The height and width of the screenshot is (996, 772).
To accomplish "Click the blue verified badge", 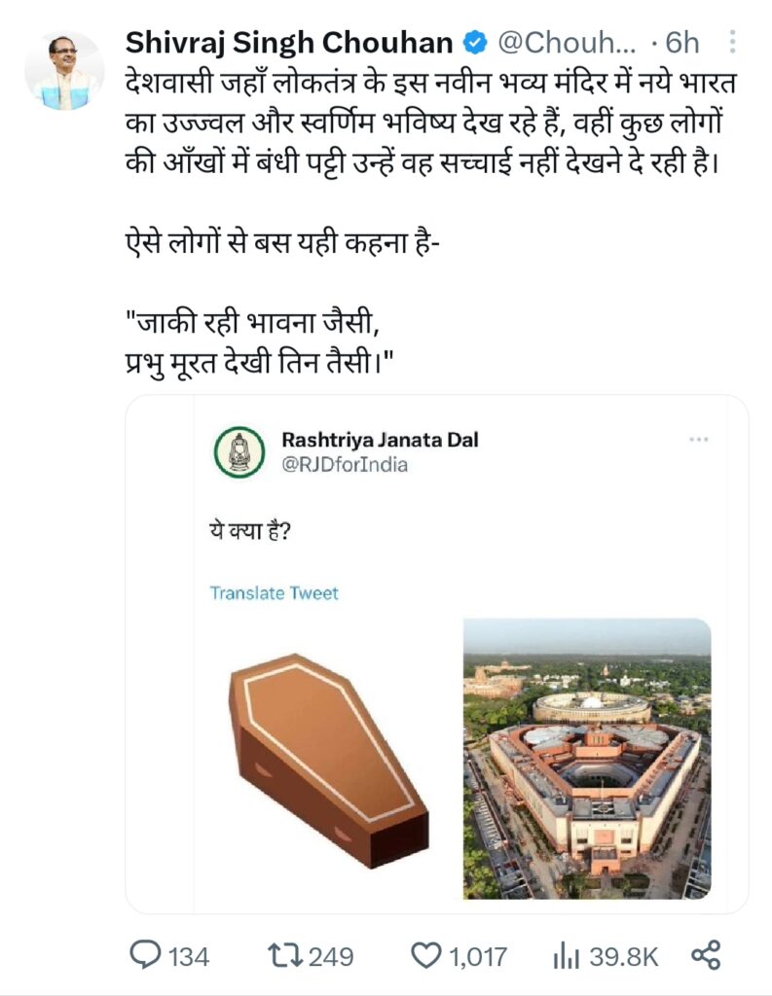I will tap(475, 43).
